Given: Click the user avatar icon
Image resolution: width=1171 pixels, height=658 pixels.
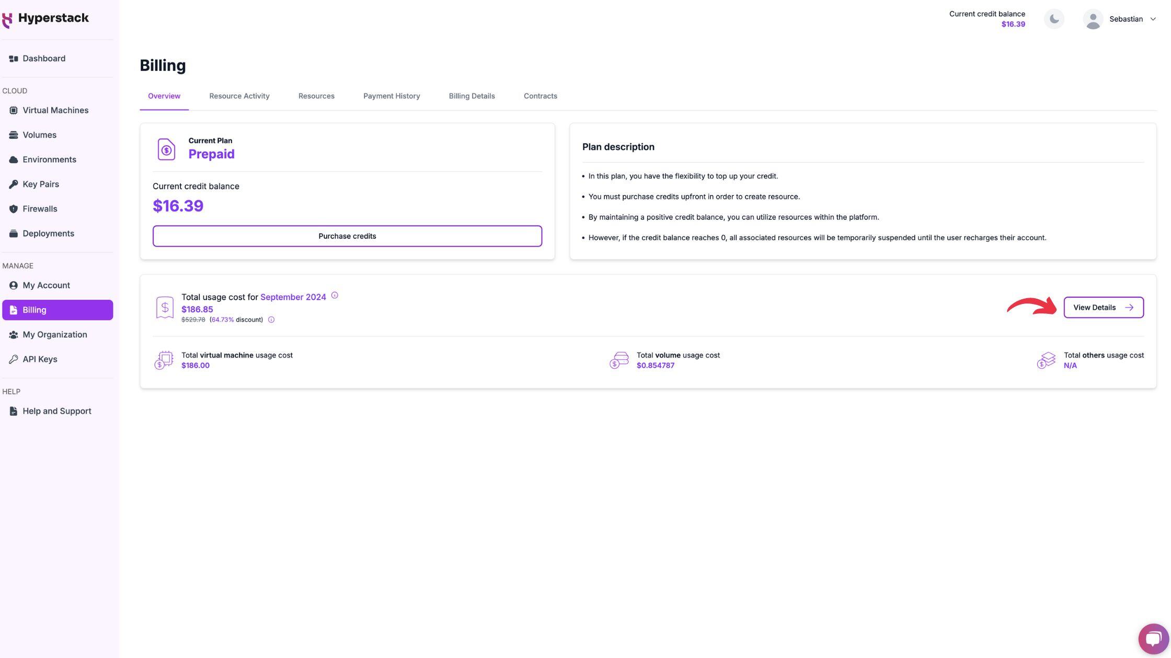Looking at the screenshot, I should [1093, 19].
